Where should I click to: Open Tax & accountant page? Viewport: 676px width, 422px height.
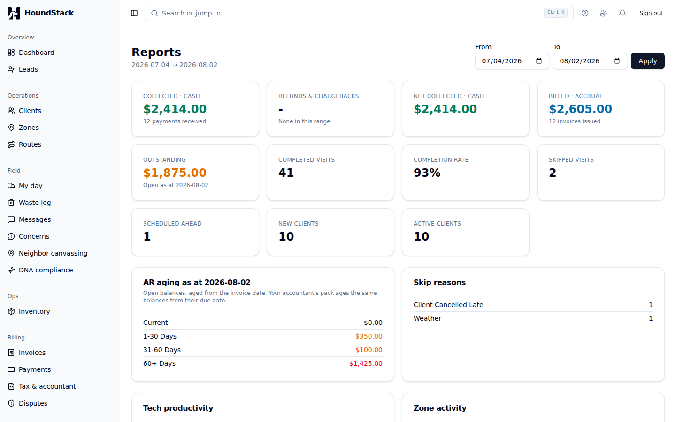[x=60, y=386]
